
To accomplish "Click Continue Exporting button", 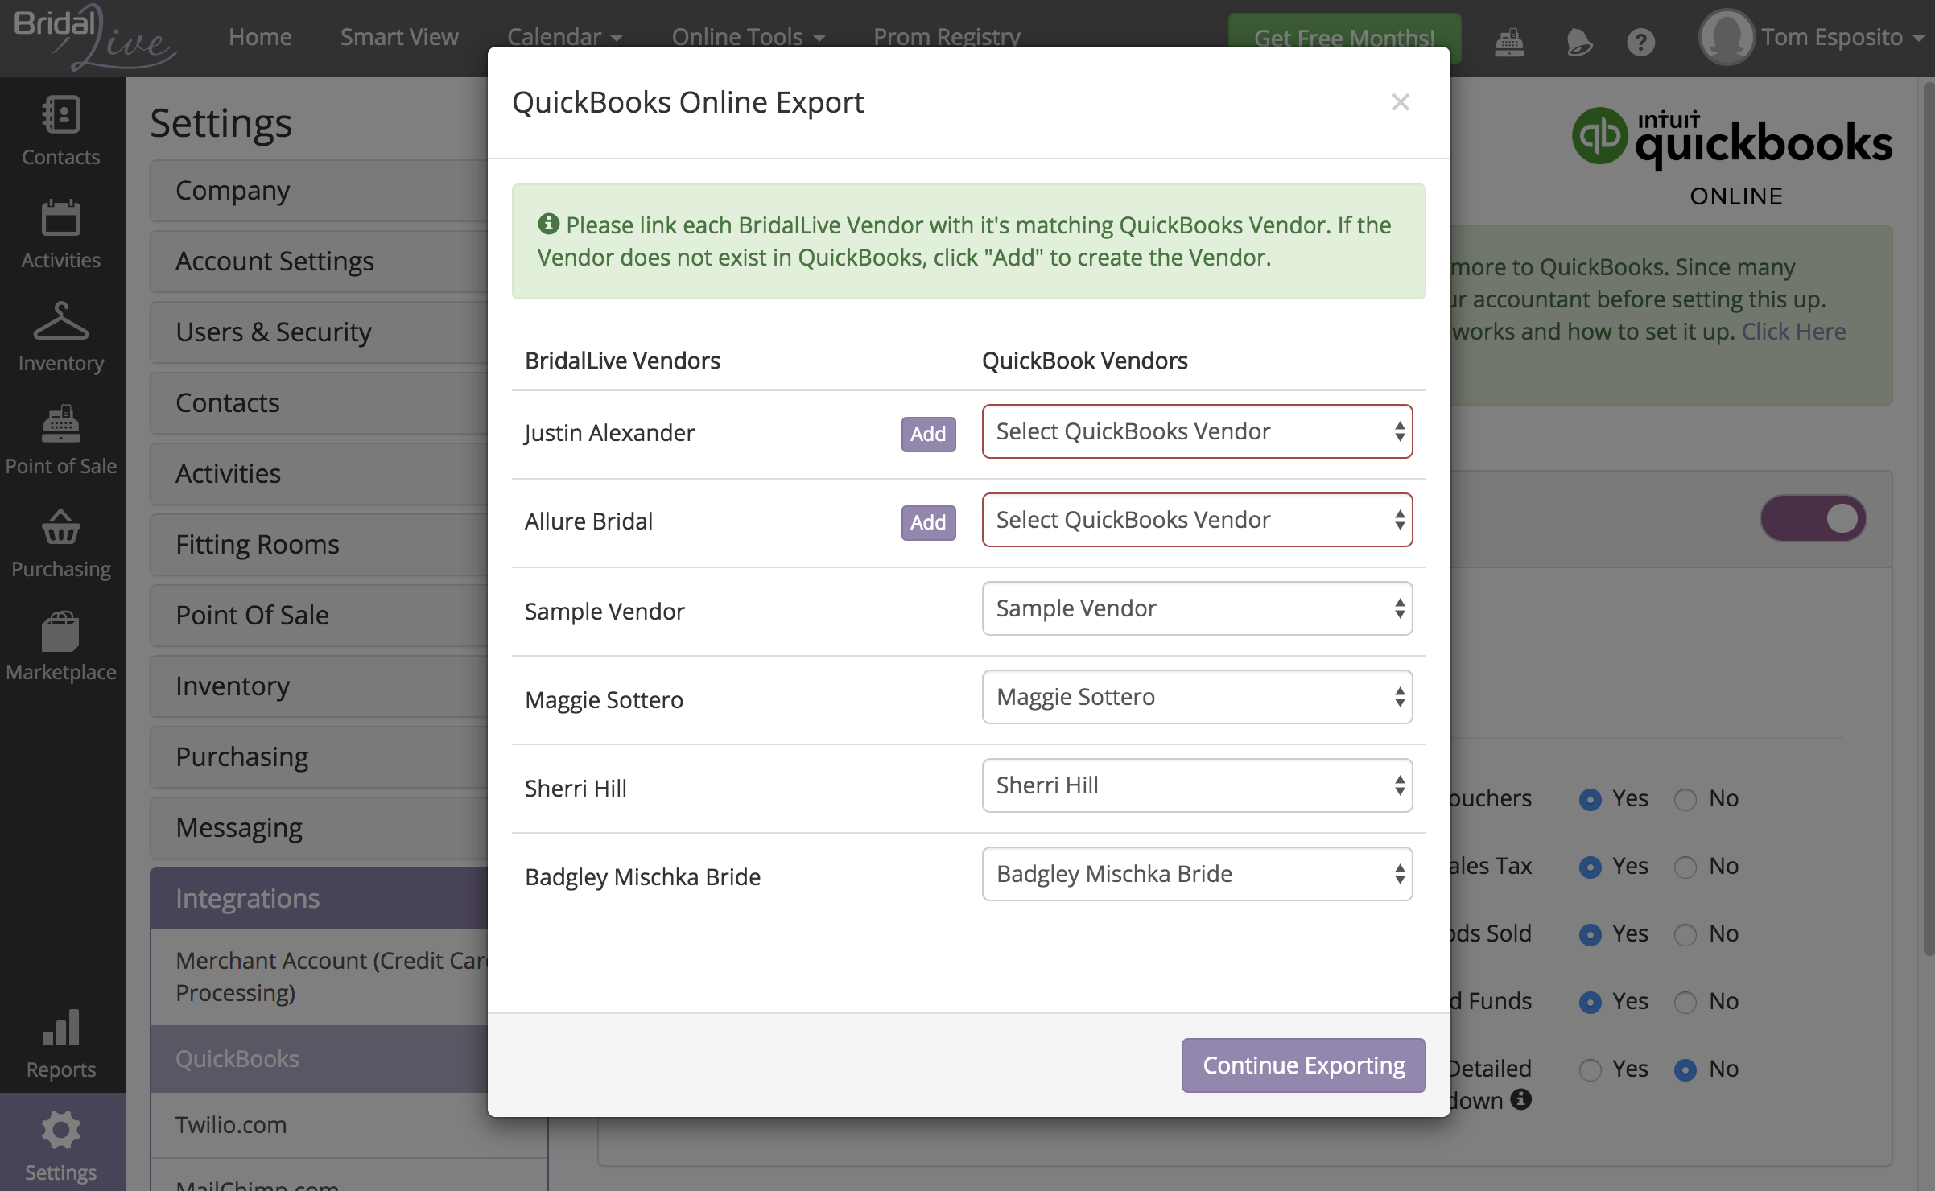I will [1302, 1065].
